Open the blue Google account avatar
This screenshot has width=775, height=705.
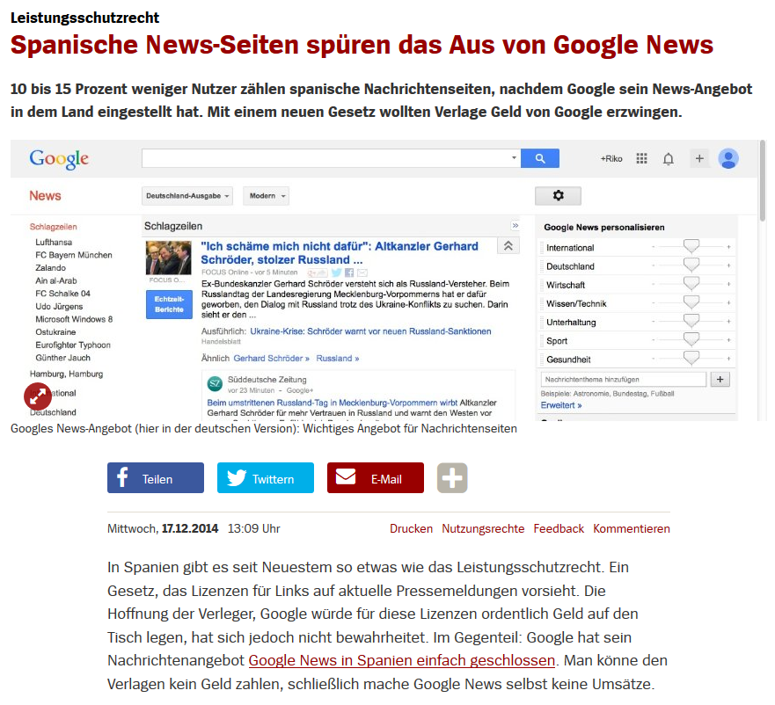pyautogui.click(x=728, y=158)
